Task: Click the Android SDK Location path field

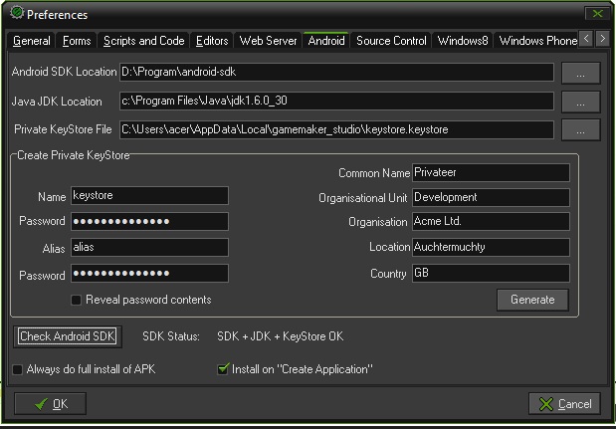Action: (x=336, y=73)
